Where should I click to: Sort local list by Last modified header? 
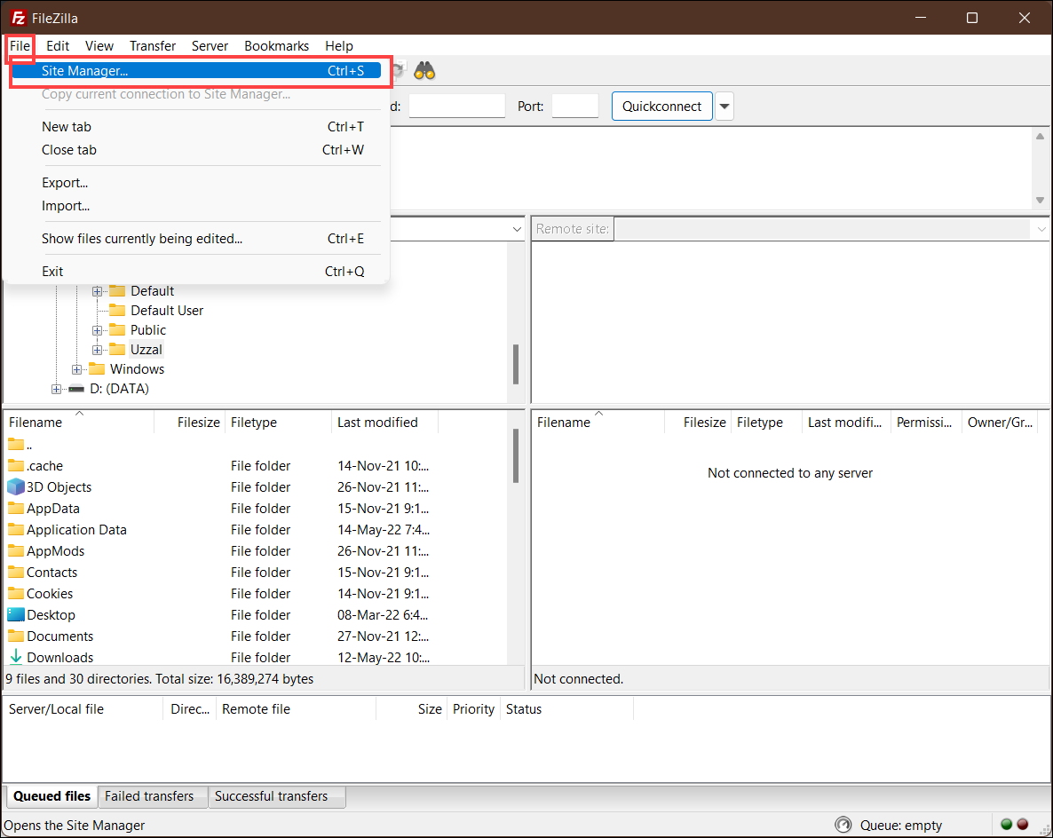point(384,423)
